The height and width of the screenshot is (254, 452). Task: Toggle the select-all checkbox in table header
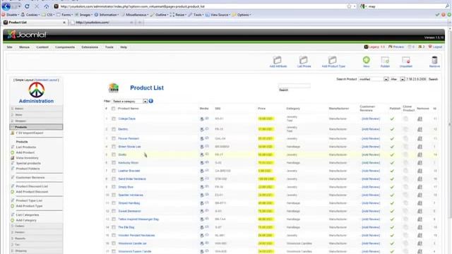(113, 109)
